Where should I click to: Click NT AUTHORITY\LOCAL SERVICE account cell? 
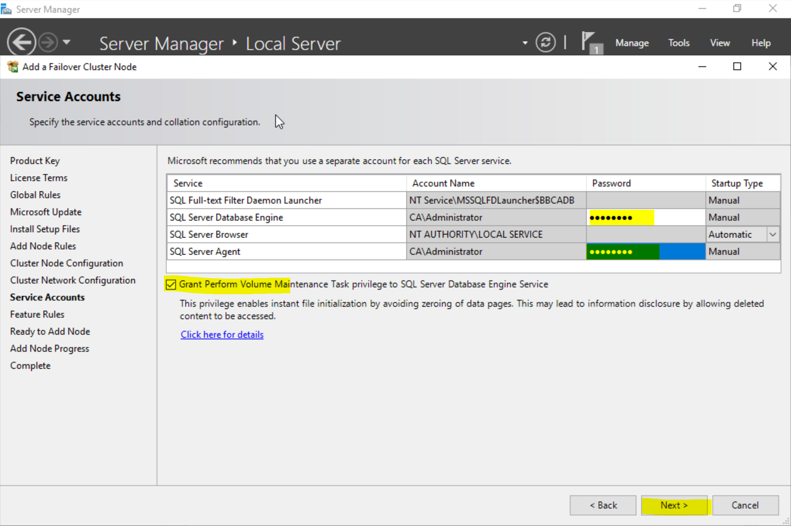[496, 235]
